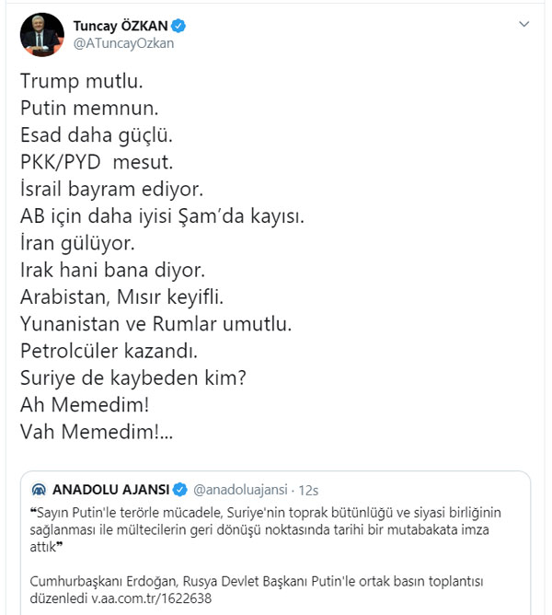
Task: Open the Tuncay ÖZKAN display name link
Action: [x=124, y=24]
